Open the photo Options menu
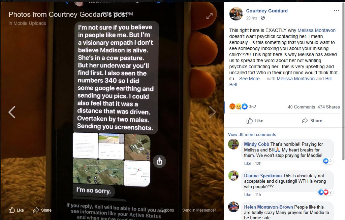 click(x=167, y=210)
